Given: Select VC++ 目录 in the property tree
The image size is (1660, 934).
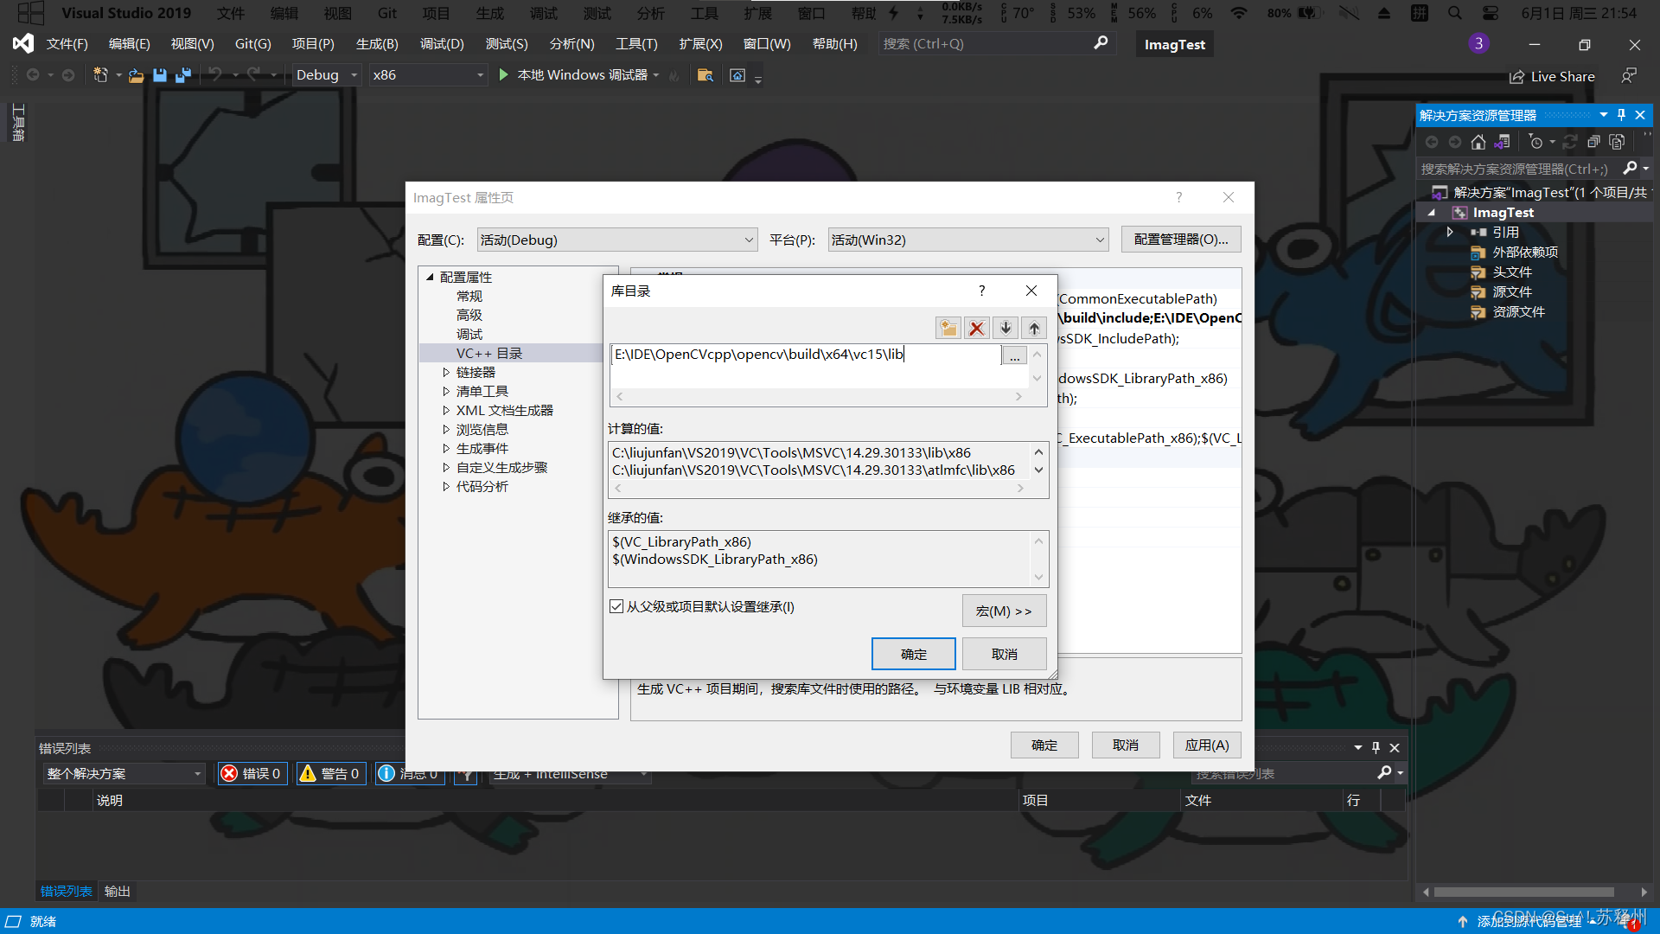Looking at the screenshot, I should [489, 353].
